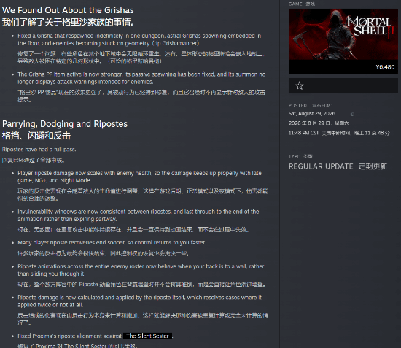This screenshot has height=348, width=401.
Task: Click bullet 'Riposte damage is now calculated and applied'
Action: tap(140, 301)
